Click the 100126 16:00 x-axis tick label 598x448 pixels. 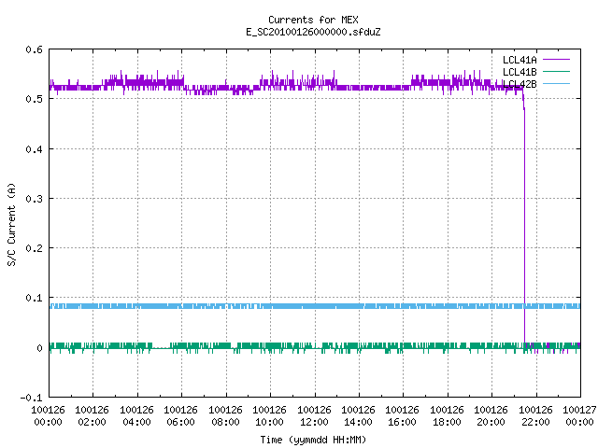(x=403, y=415)
